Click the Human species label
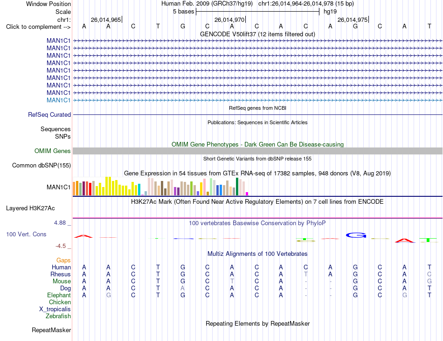This screenshot has width=443, height=341. [61, 267]
